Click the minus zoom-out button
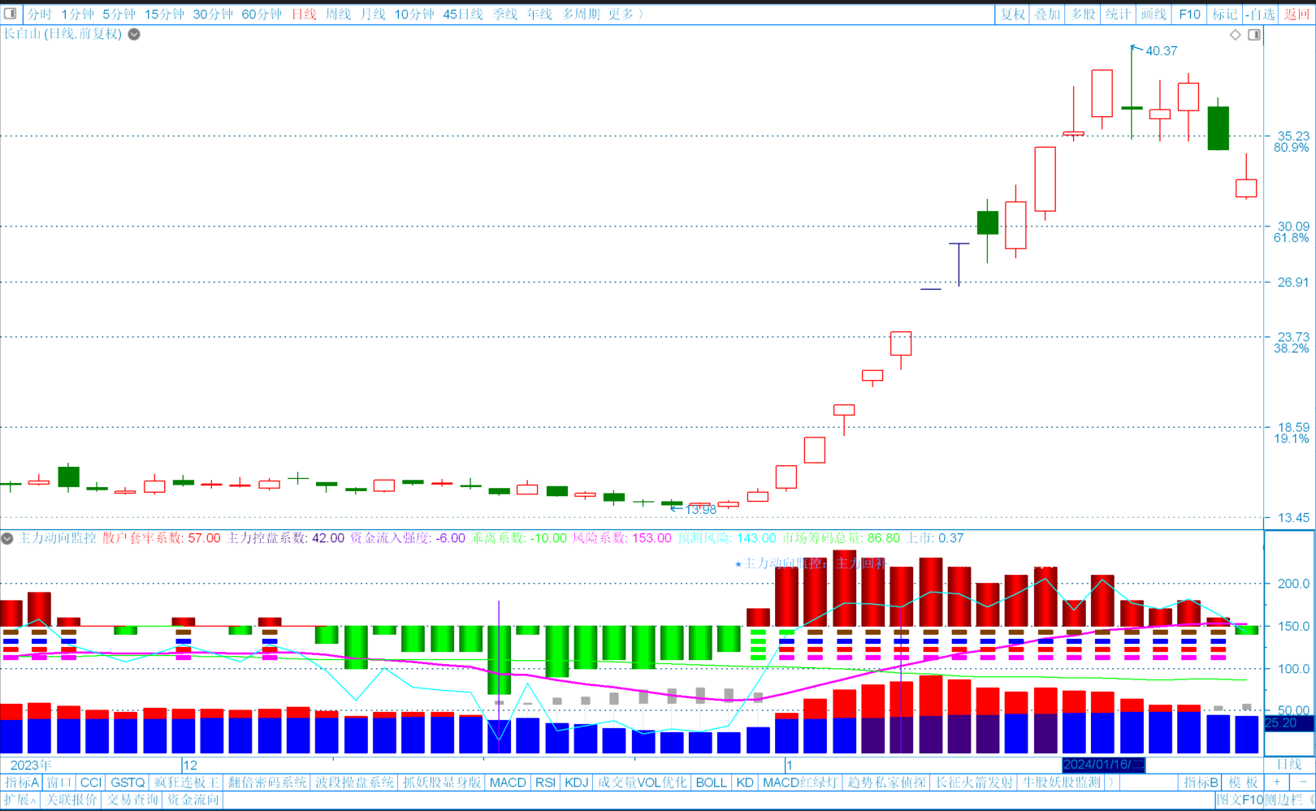 click(1303, 783)
